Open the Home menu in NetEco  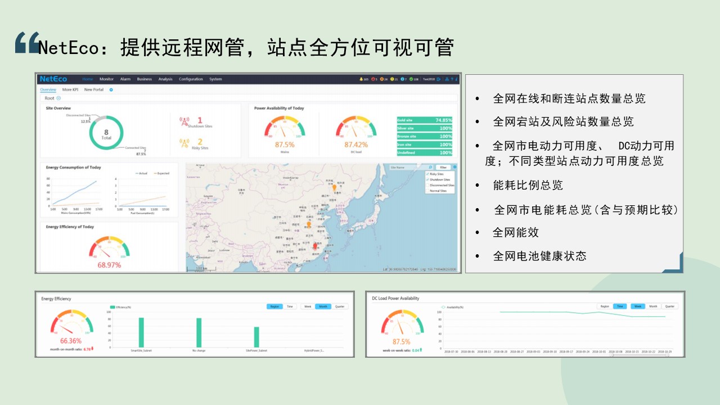click(x=88, y=79)
